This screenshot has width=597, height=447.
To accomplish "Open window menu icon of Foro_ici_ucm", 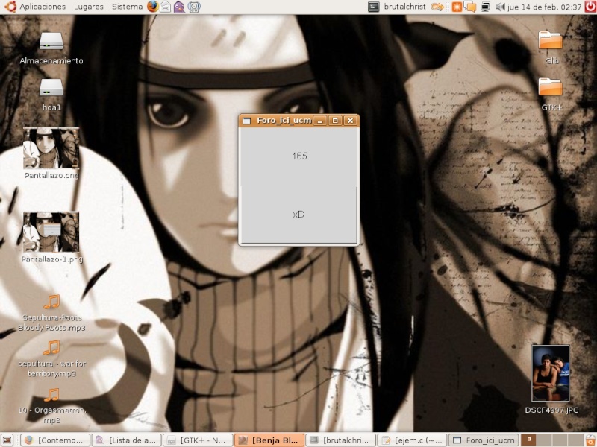I will coord(247,121).
